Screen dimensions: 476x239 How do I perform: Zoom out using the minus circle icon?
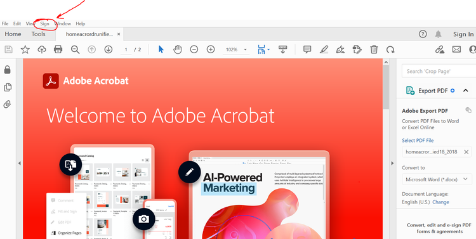pos(194,49)
